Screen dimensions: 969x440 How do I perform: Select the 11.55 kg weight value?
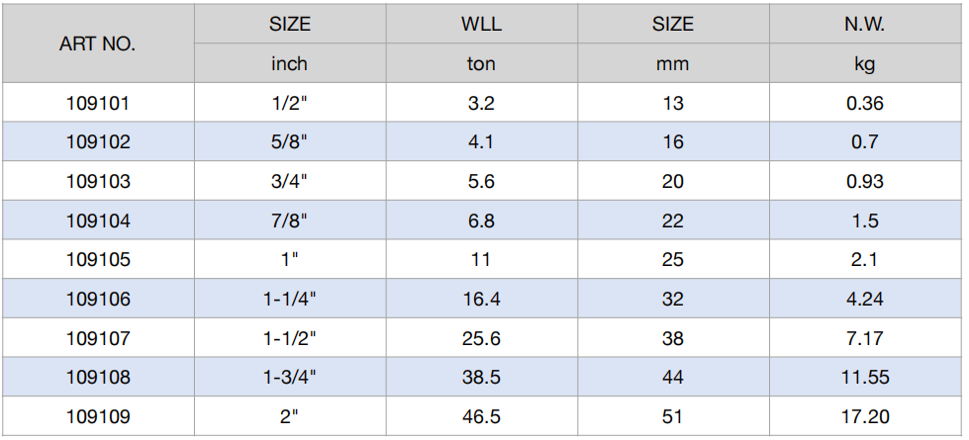(865, 377)
